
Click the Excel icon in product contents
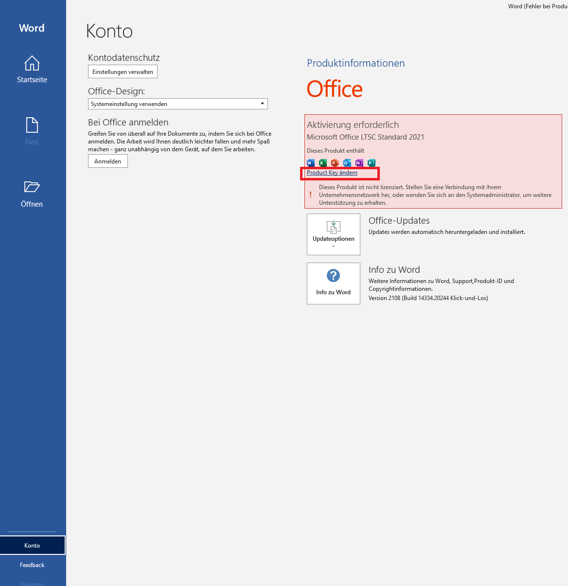(x=323, y=163)
